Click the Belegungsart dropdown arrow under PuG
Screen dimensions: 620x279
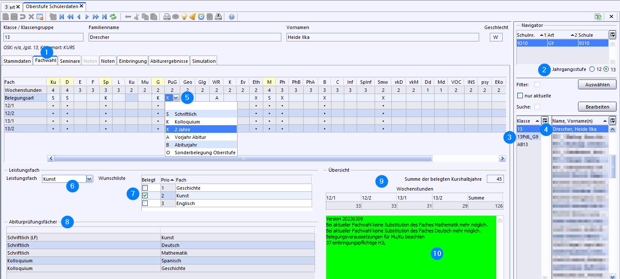pyautogui.click(x=176, y=98)
